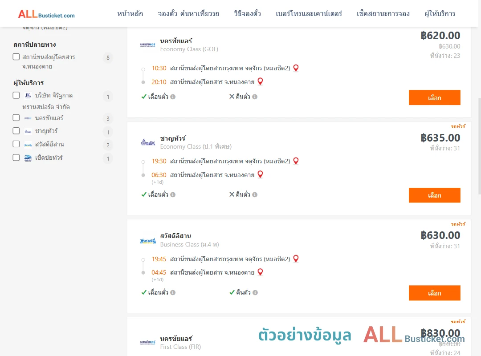481x356 pixels.
Task: Open ผู้ให้บริการ in the top menu
Action: point(440,13)
